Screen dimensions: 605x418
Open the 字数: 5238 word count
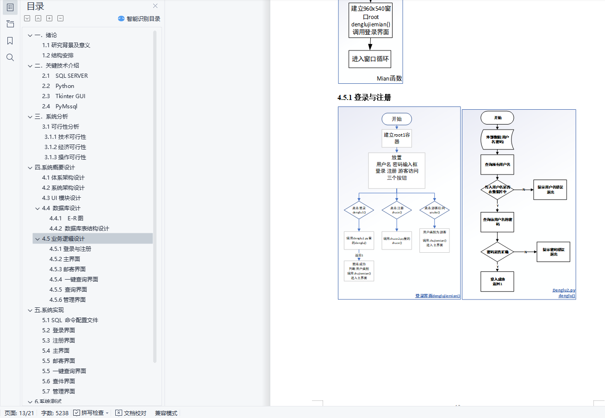(55, 413)
